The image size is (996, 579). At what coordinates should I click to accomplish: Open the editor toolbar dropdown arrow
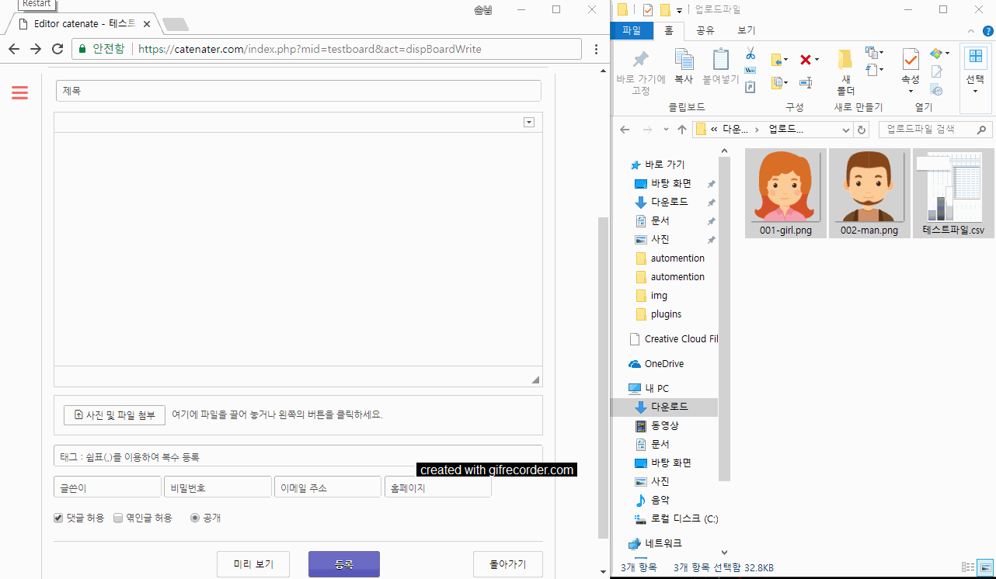click(x=529, y=122)
